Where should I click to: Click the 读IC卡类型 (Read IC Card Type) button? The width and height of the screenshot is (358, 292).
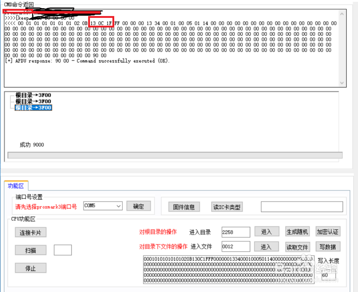pyautogui.click(x=227, y=206)
